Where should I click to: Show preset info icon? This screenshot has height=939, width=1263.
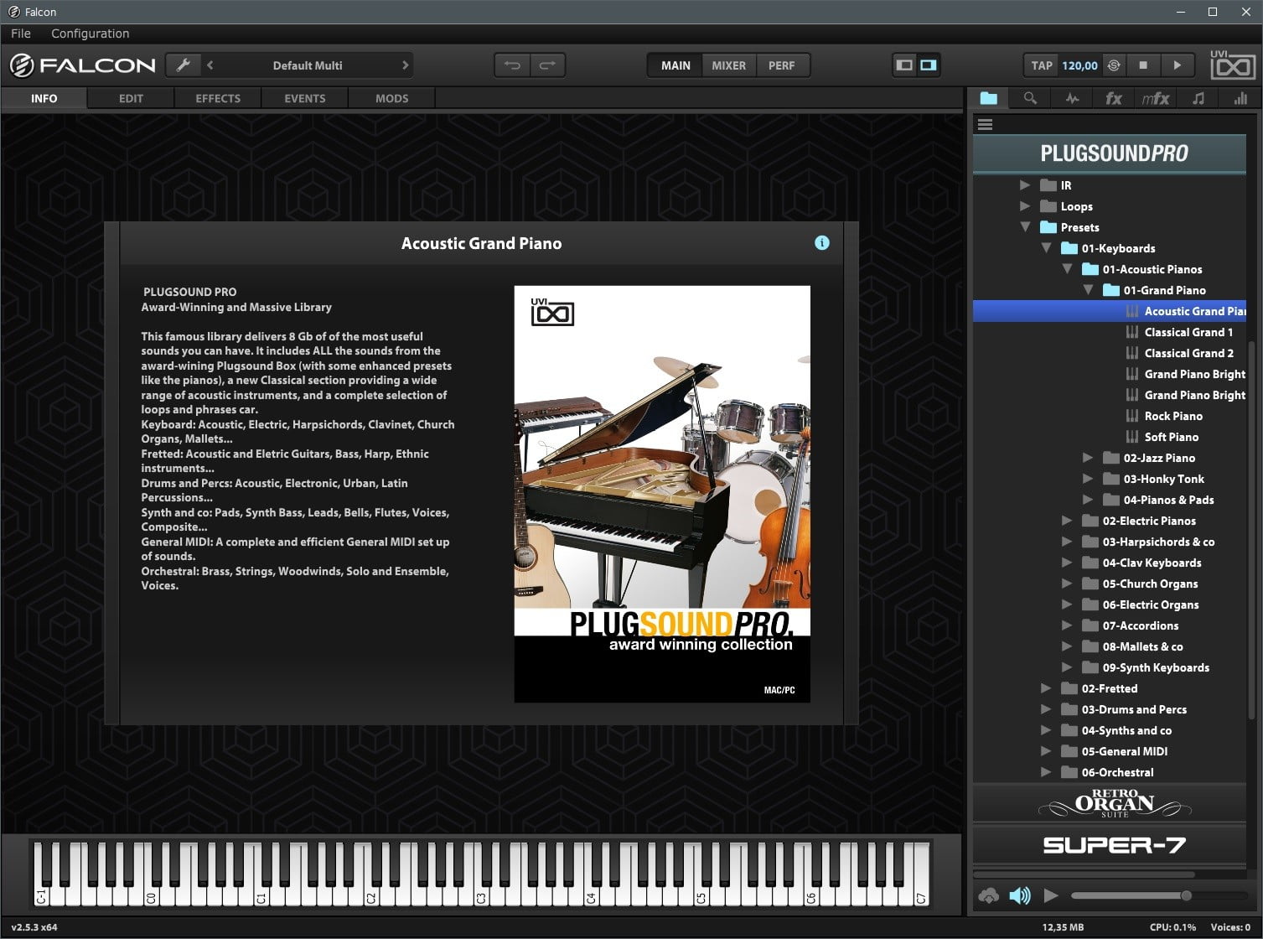(822, 242)
